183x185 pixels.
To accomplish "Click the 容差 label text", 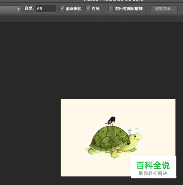I will pyautogui.click(x=29, y=8).
